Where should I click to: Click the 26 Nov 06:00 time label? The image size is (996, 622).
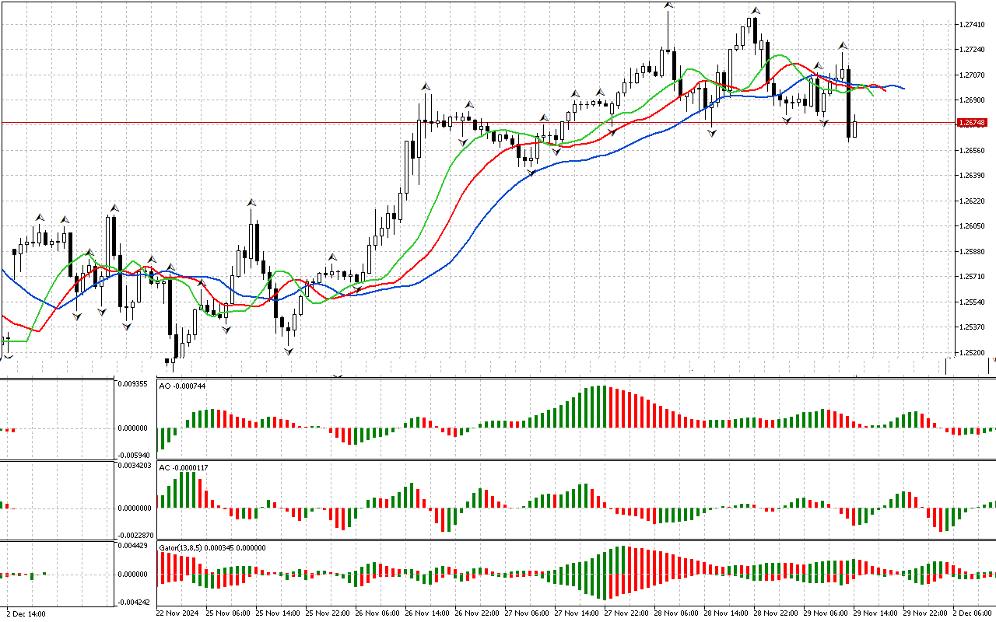379,613
